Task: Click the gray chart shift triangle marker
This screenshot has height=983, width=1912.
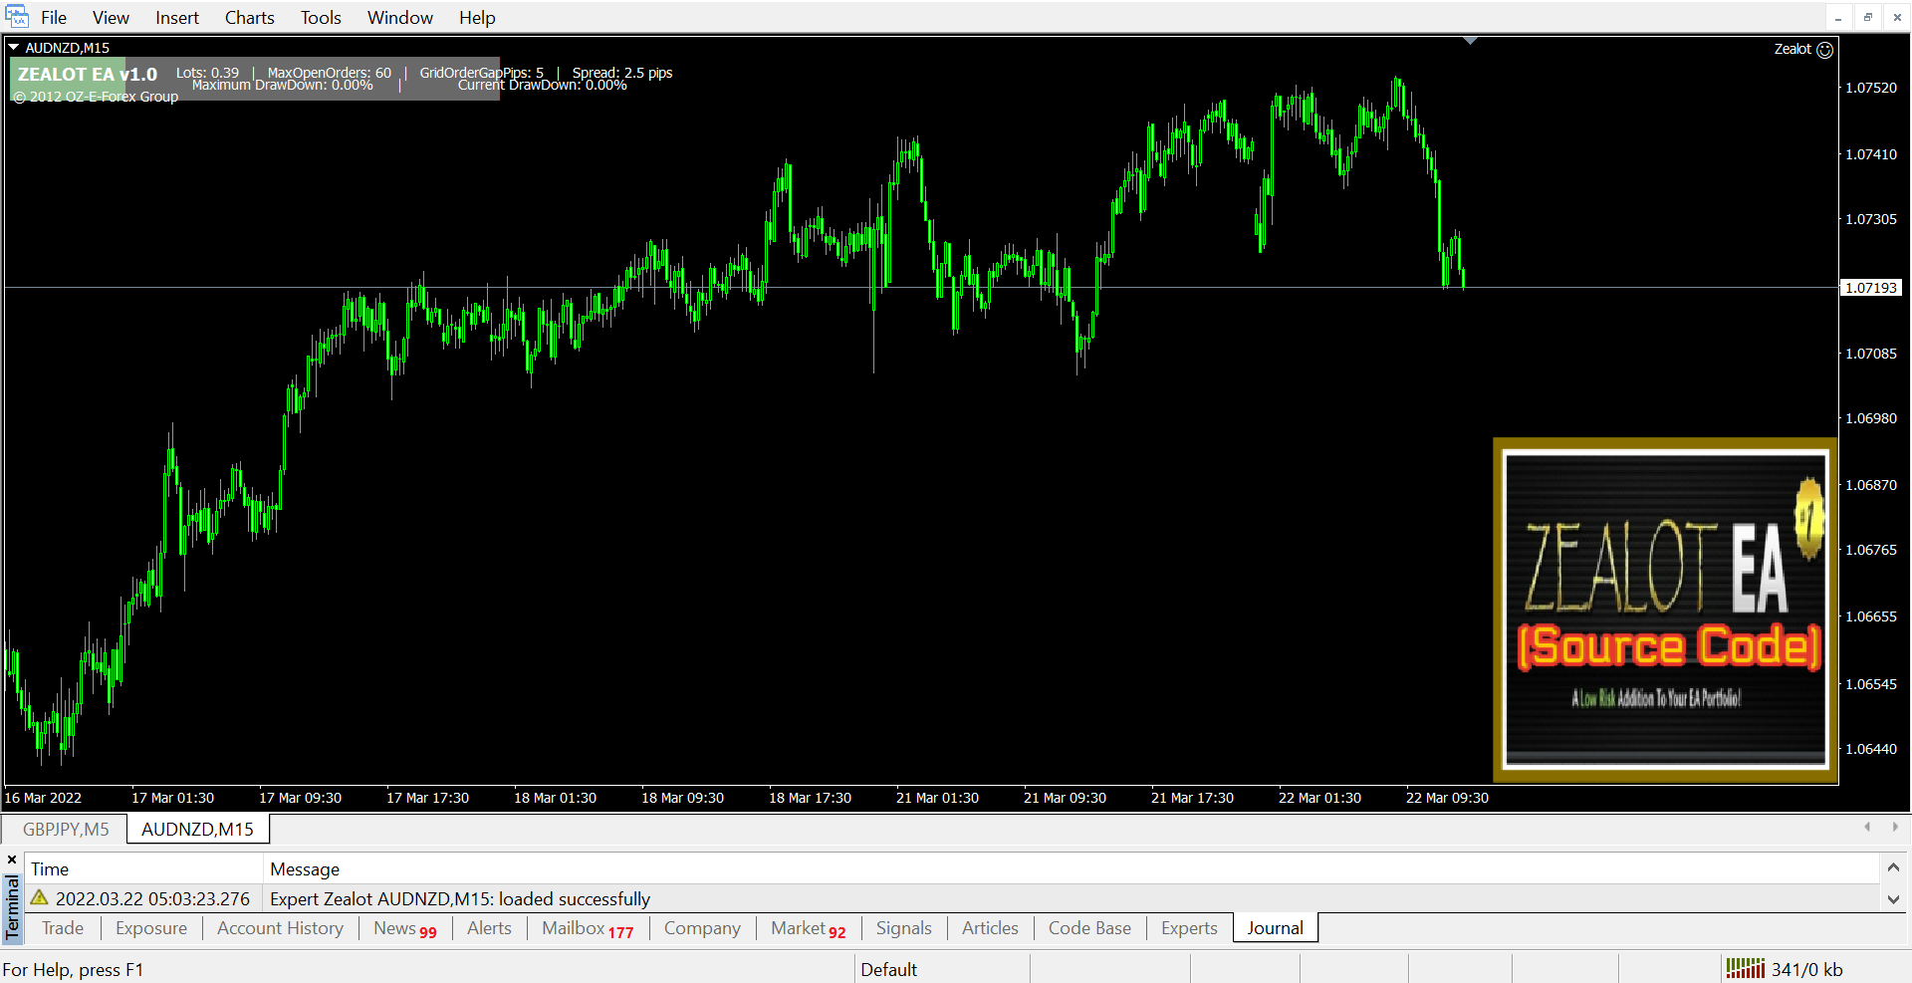Action: [1470, 41]
